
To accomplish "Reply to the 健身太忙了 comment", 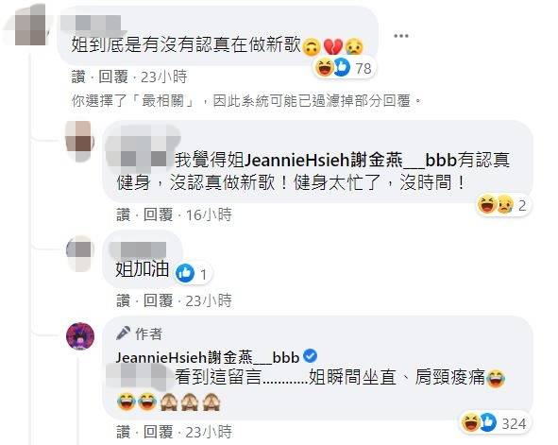I will point(158,214).
